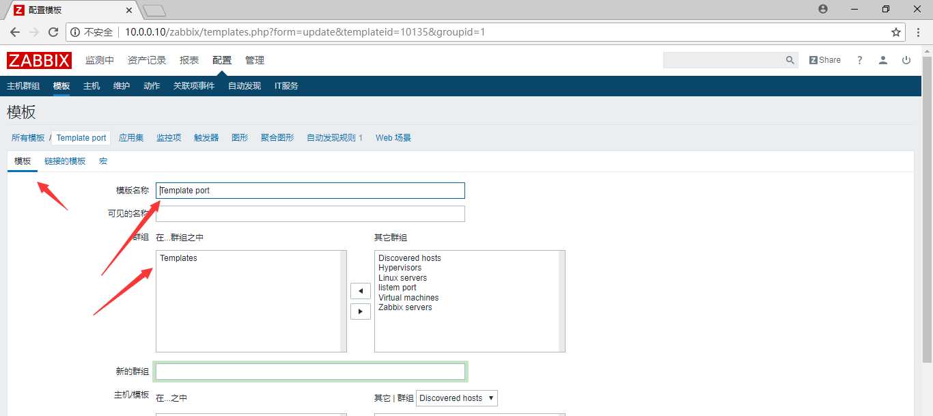This screenshot has width=933, height=416.
Task: Go to 主机 submenu item
Action: [x=92, y=86]
